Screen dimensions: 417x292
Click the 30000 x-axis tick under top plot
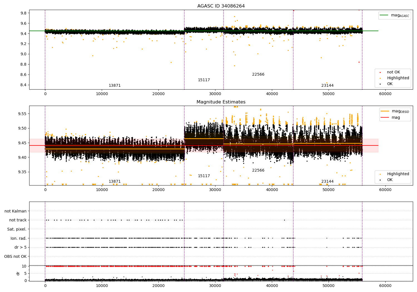215,94
